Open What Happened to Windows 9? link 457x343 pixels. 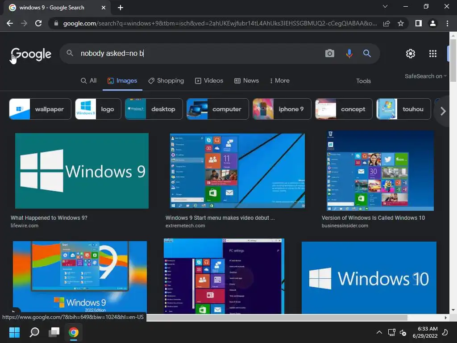click(x=49, y=218)
